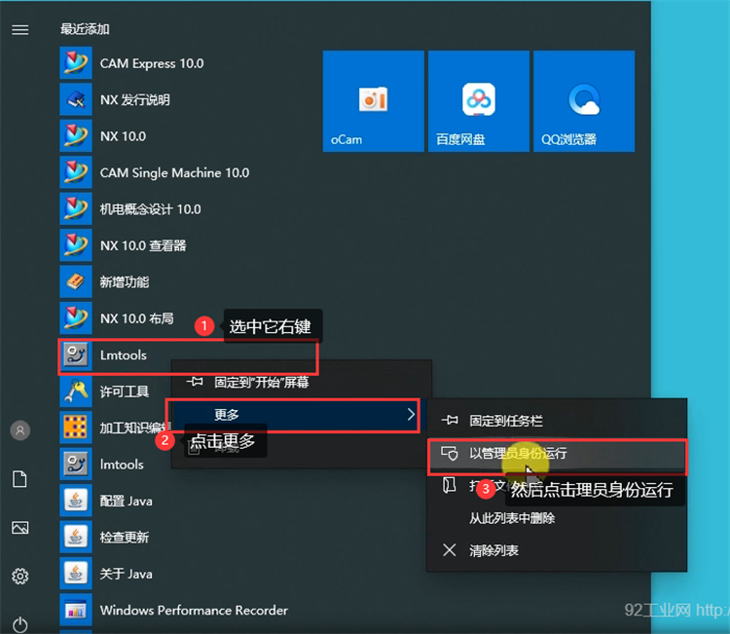Click the 关于 Java label
Image resolution: width=730 pixels, height=634 pixels.
[127, 574]
